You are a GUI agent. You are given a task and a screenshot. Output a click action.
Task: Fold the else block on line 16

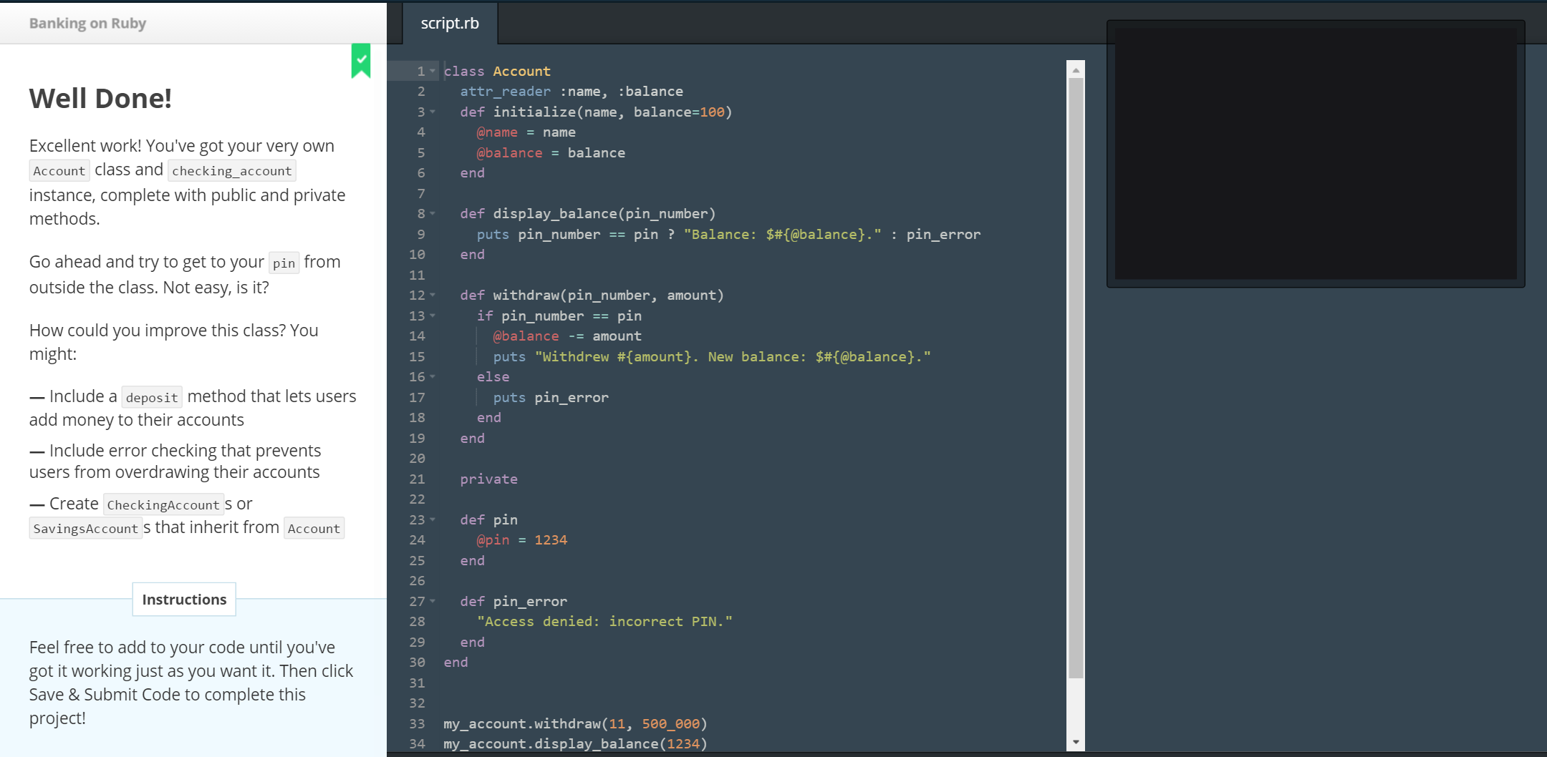[433, 376]
